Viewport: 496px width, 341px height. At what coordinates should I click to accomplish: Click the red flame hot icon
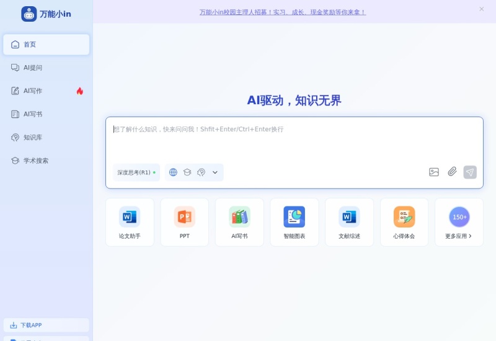click(80, 91)
